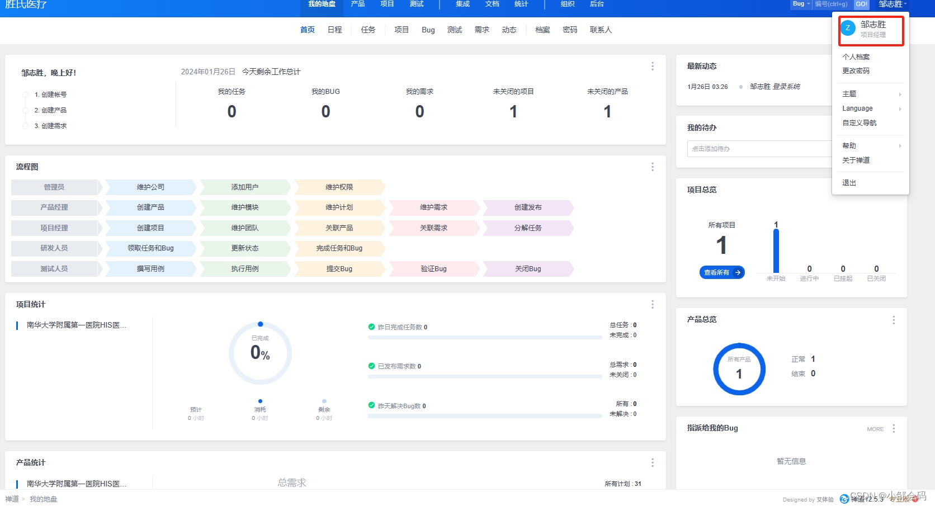935x506 pixels.
Task: Open the 产品统计 panel three-dot menu
Action: pos(652,463)
